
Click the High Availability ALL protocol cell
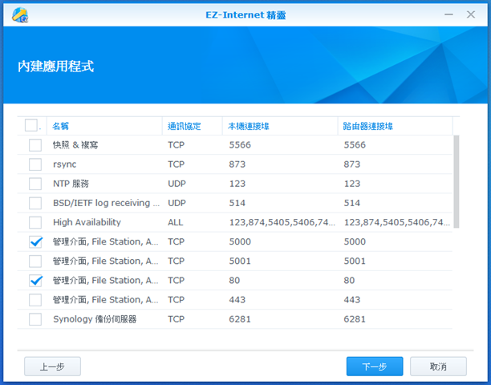(x=176, y=222)
